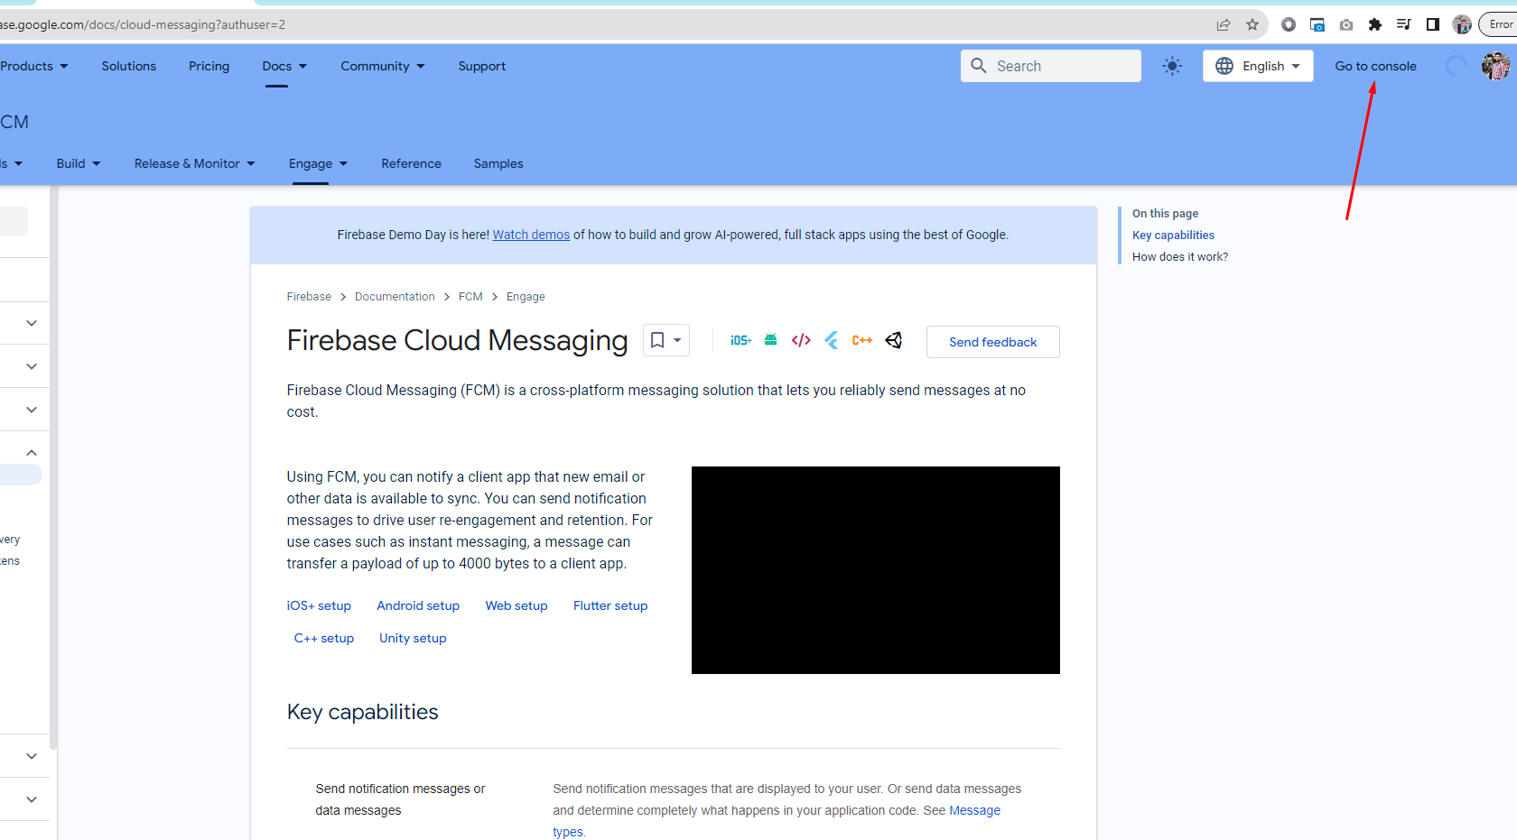Expand the Engage dropdown tab

pos(318,163)
